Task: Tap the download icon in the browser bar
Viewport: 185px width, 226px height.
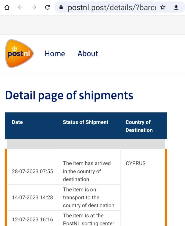Action: (177, 8)
